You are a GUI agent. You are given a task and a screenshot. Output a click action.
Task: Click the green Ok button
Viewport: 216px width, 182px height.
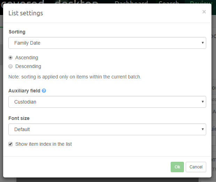pos(177,167)
